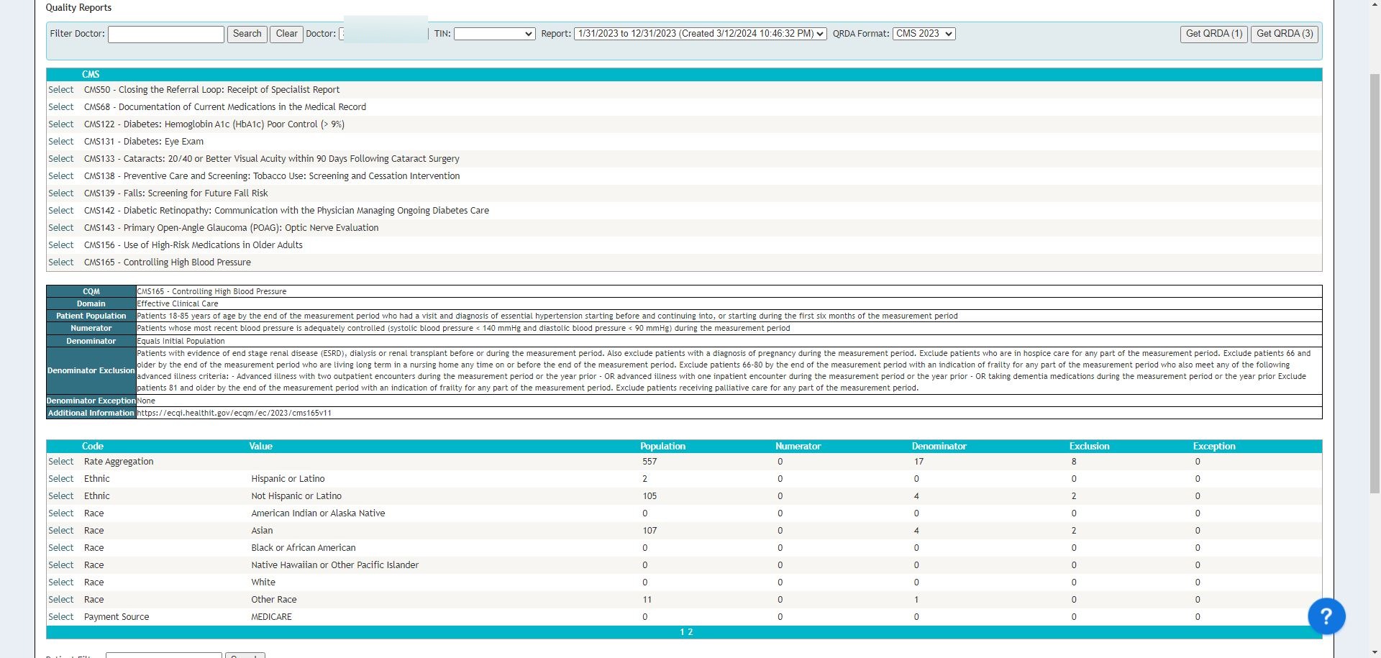The height and width of the screenshot is (658, 1381).
Task: Expand the Report date range dropdown
Action: (700, 34)
